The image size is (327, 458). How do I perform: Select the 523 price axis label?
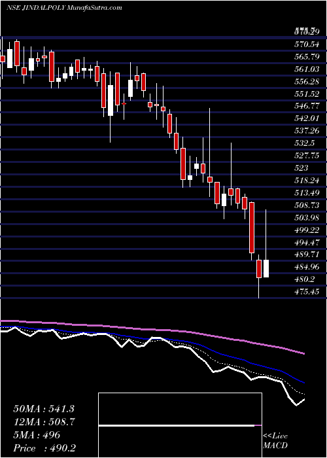(x=301, y=168)
